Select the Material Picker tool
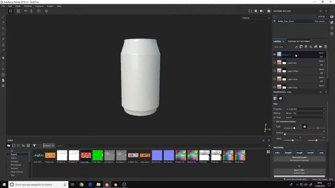The width and height of the screenshot is (335, 188). (x=3, y=50)
